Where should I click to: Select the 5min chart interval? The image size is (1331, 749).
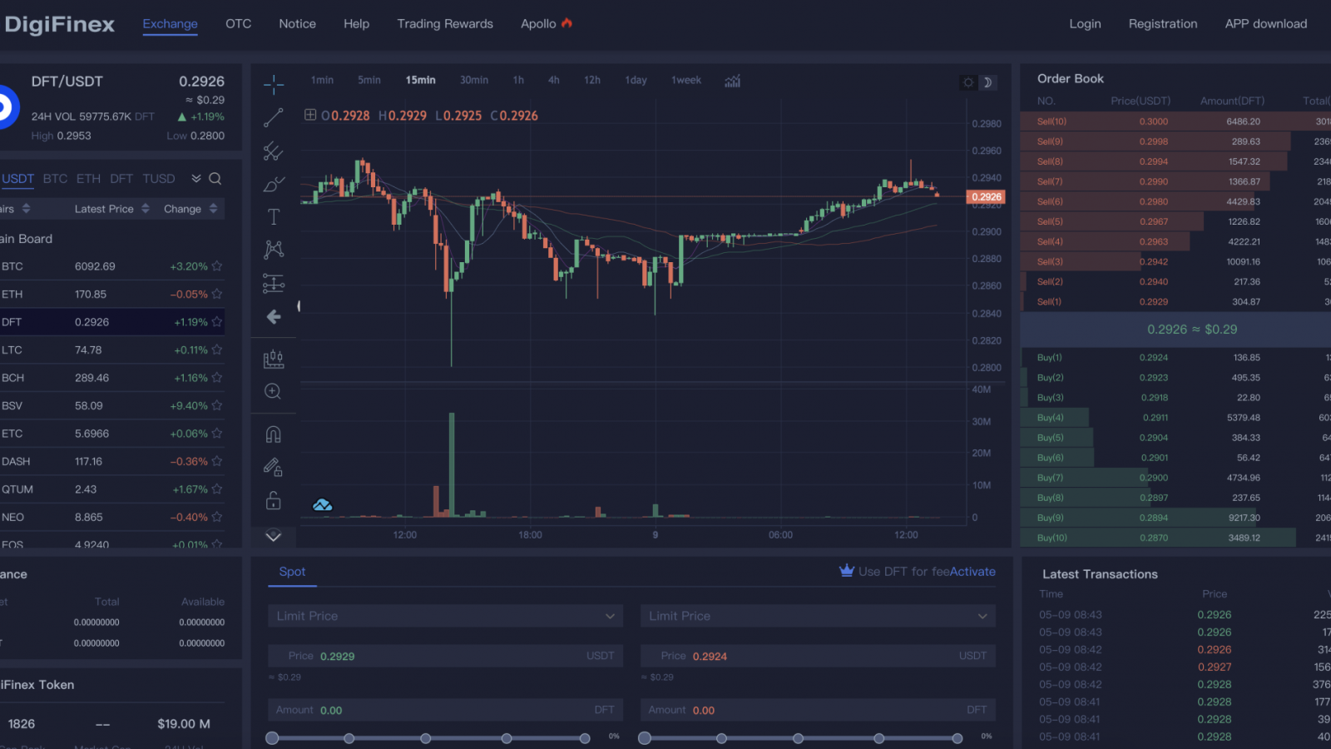(369, 80)
